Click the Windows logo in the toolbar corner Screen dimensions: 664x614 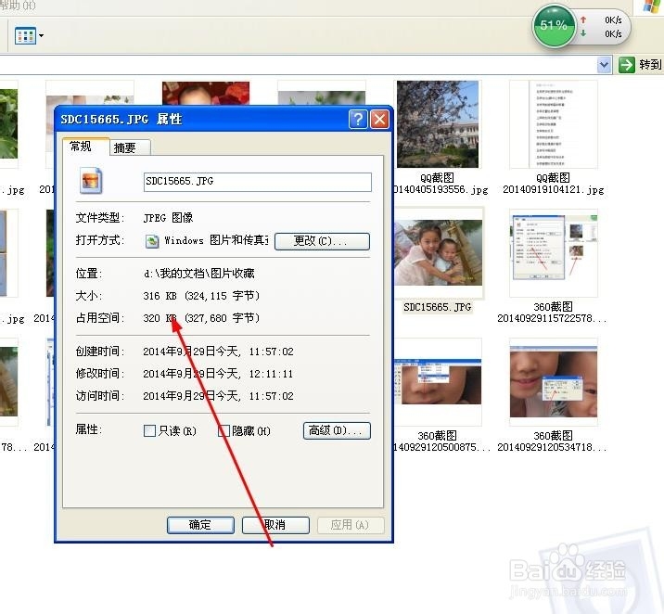(653, 6)
